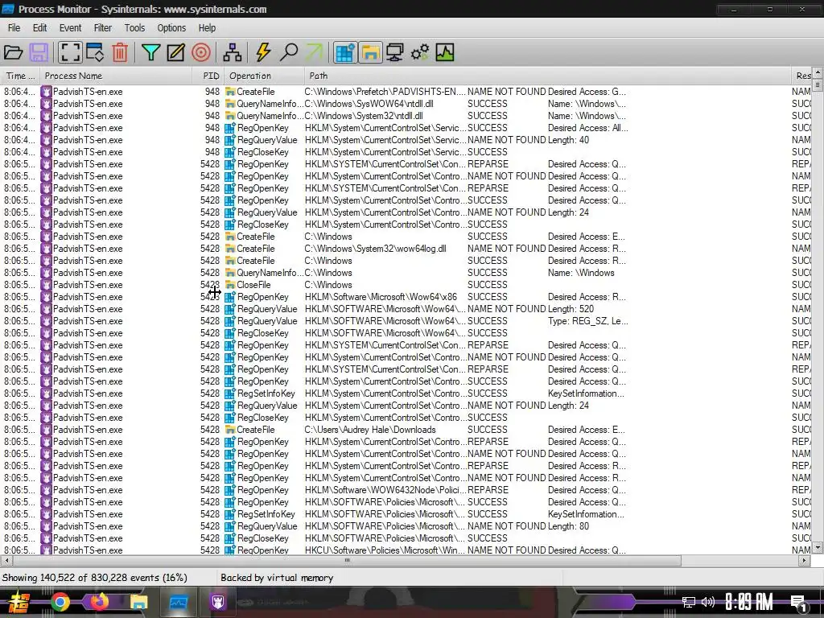
Task: Toggle Show File System Activity icon
Action: coord(370,52)
